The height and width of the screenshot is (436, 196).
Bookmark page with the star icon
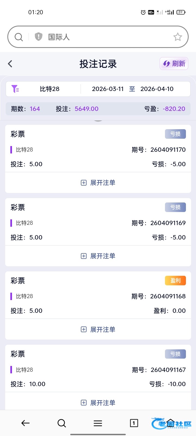[x=177, y=37]
